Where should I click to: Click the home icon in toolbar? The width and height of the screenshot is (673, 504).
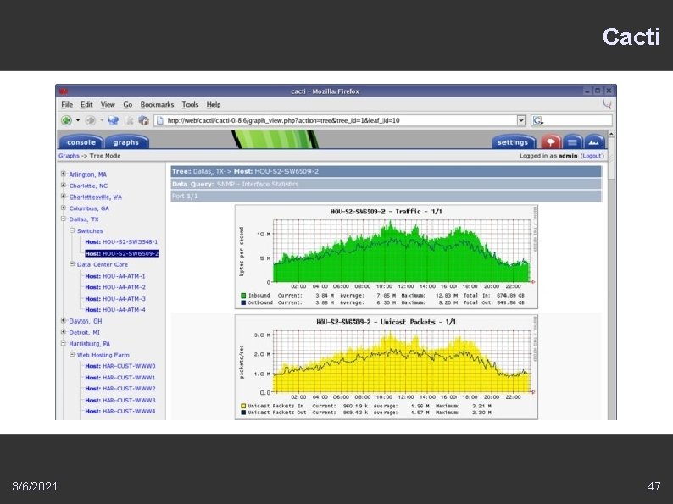click(143, 120)
